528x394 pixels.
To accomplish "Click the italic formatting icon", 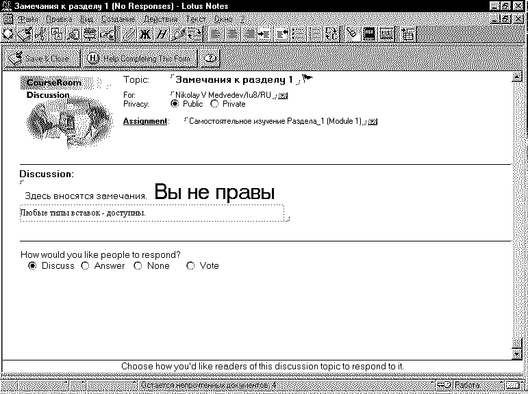I will (x=162, y=33).
